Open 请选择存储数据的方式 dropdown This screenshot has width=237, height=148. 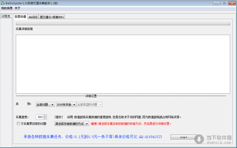tap(71, 124)
